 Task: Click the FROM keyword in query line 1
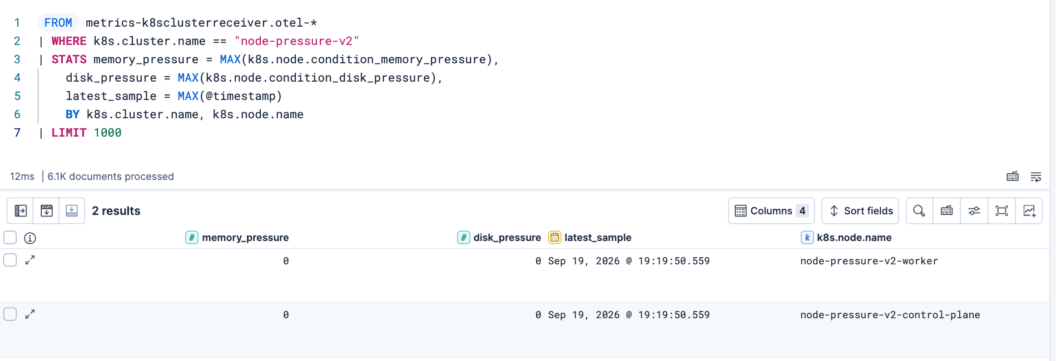pos(58,23)
